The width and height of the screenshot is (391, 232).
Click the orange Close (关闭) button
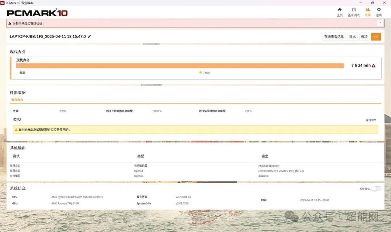[376, 36]
